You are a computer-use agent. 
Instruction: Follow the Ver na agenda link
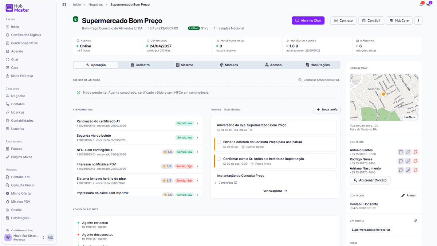275,191
